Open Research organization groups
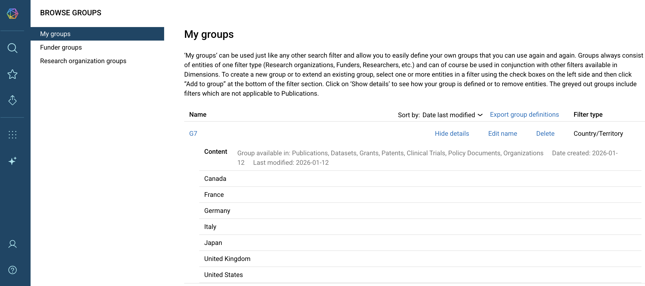Image resolution: width=645 pixels, height=286 pixels. pos(83,61)
